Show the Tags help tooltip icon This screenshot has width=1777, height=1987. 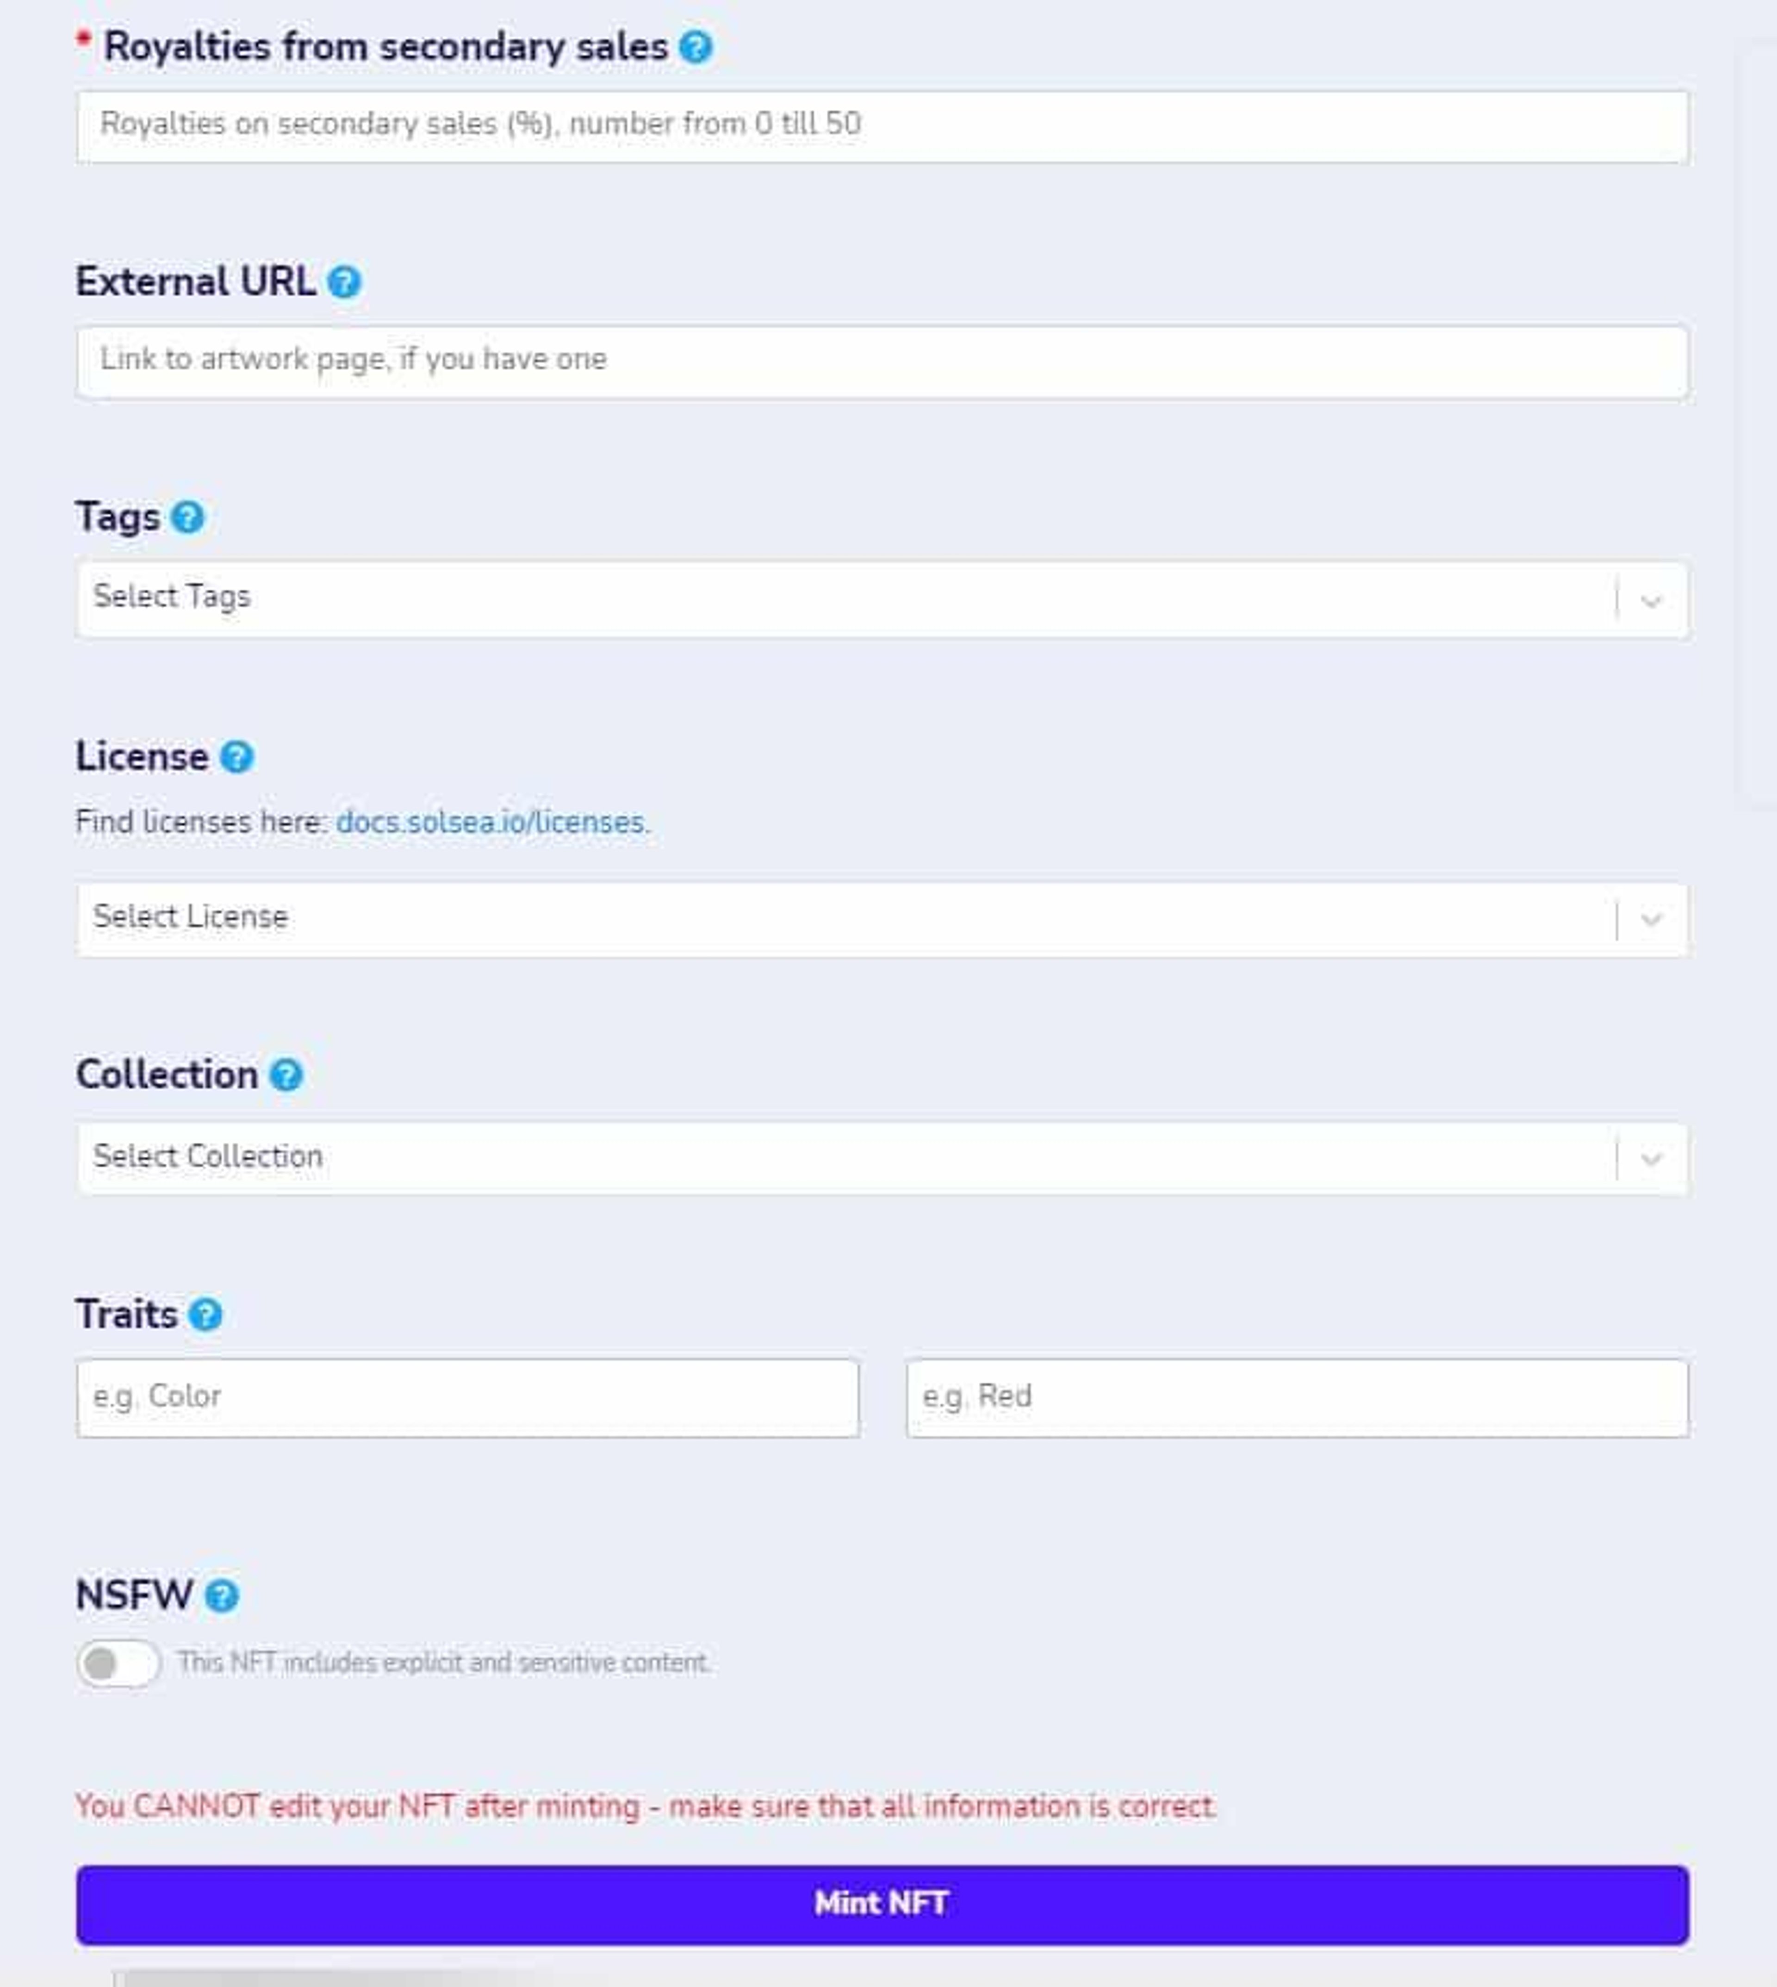(x=187, y=517)
